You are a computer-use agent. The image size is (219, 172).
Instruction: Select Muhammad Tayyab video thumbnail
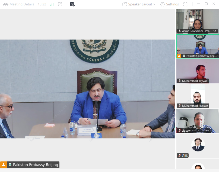pyautogui.click(x=198, y=71)
